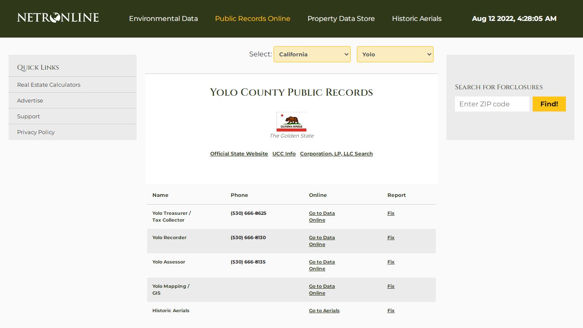Open Historic Aerials in the top nav
The height and width of the screenshot is (328, 583).
417,19
